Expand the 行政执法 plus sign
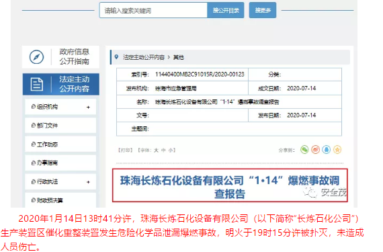This screenshot has height=252, width=383. [88, 182]
